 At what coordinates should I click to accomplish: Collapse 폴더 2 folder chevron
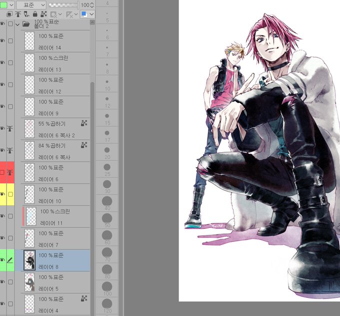[17, 24]
